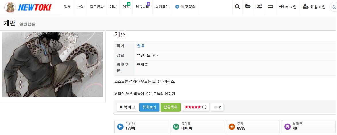The image size is (337, 135).
Task: Click the 로그인 login button
Action: click(288, 7)
